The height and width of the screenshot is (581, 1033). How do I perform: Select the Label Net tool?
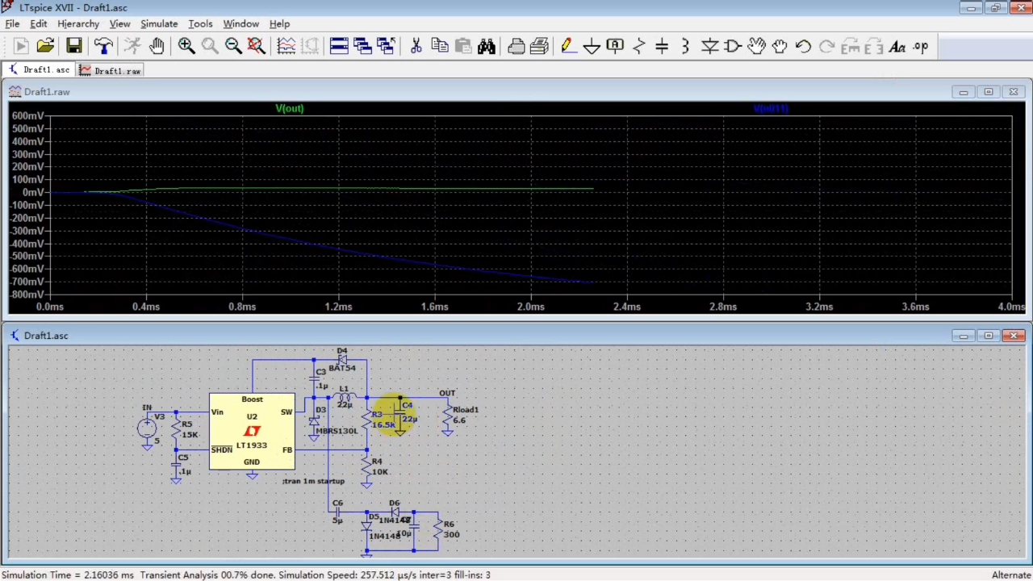615,46
